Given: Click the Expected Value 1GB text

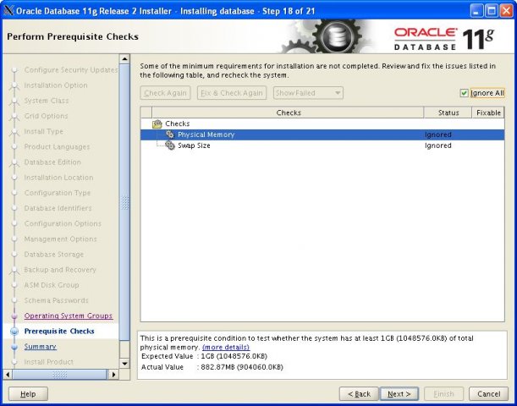Looking at the screenshot, I should coord(234,356).
